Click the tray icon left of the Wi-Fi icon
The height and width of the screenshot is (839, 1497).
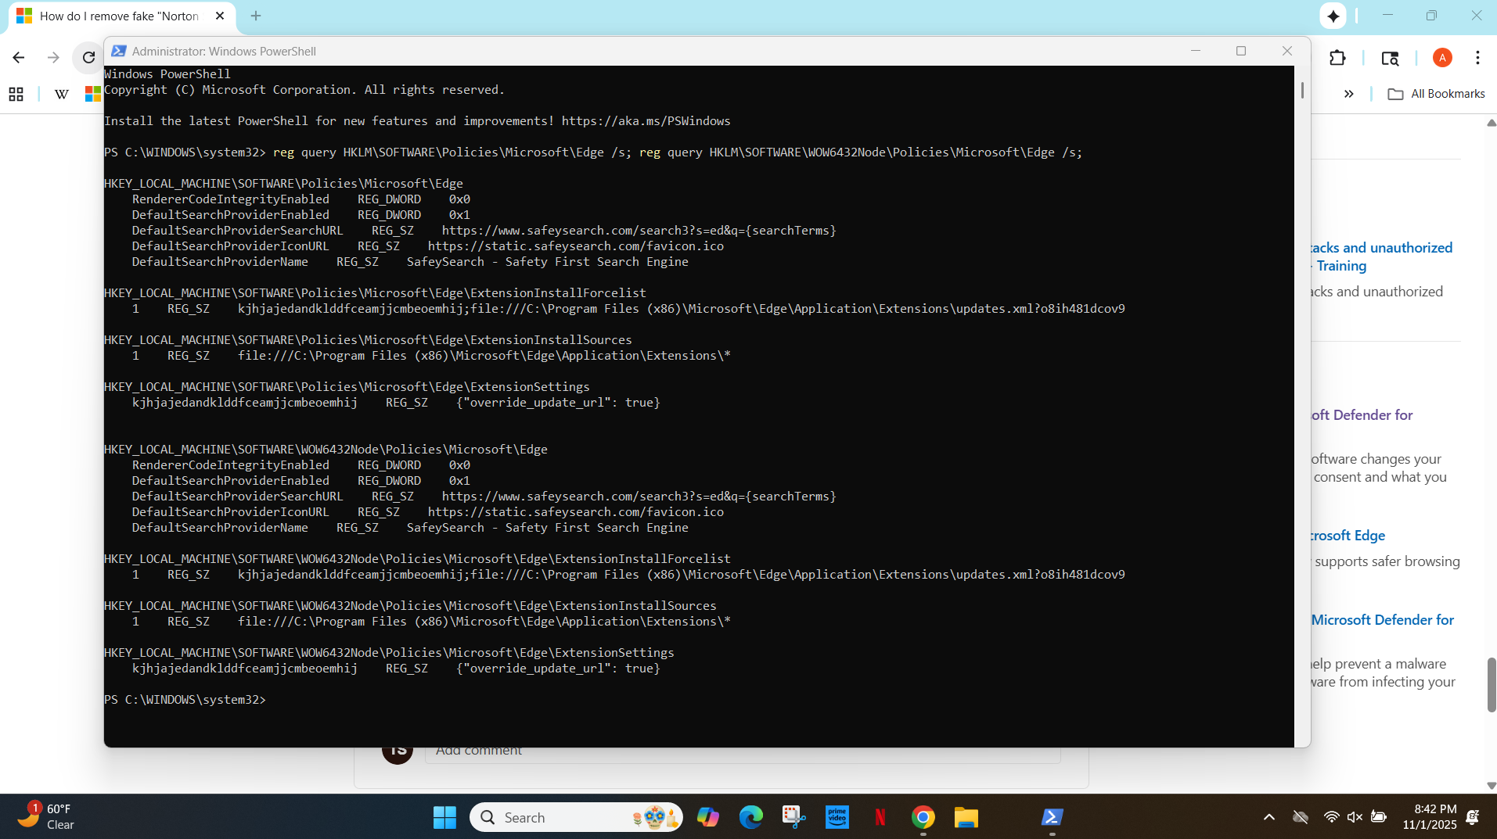pyautogui.click(x=1301, y=817)
